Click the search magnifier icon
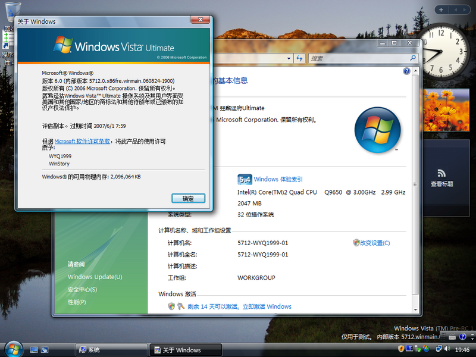 (413, 58)
